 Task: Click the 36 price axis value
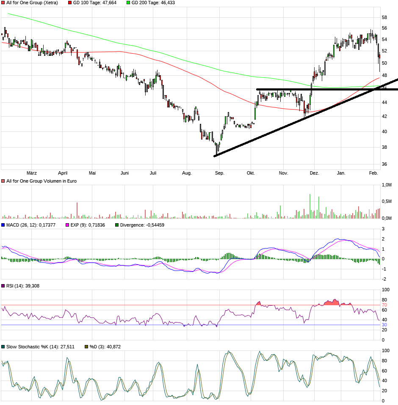pyautogui.click(x=384, y=164)
